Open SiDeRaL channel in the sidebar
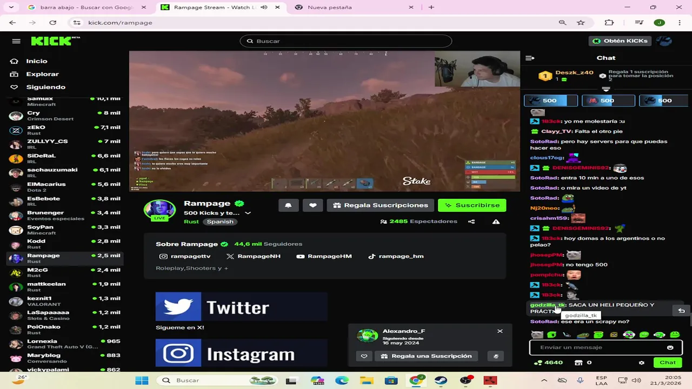 [65, 158]
